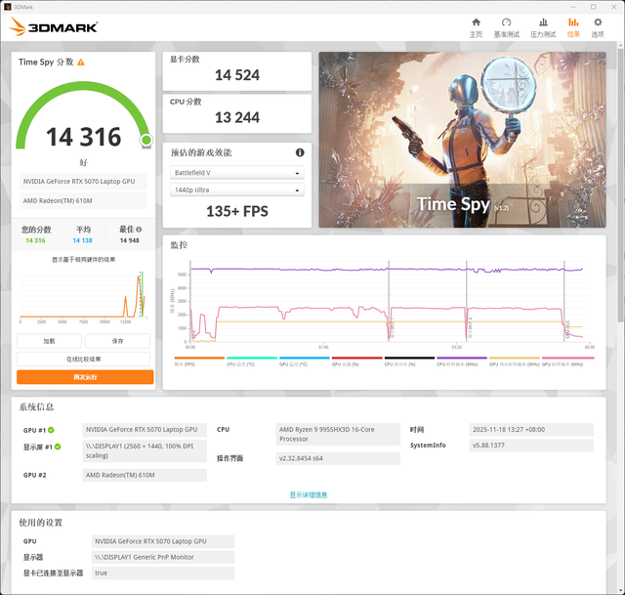
Task: Click the 135+ FPS estimate text
Action: click(236, 211)
